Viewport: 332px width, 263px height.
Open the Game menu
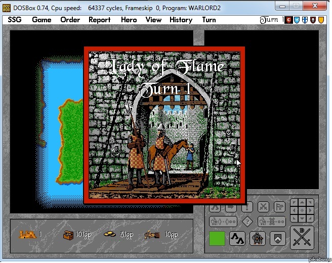tap(41, 20)
